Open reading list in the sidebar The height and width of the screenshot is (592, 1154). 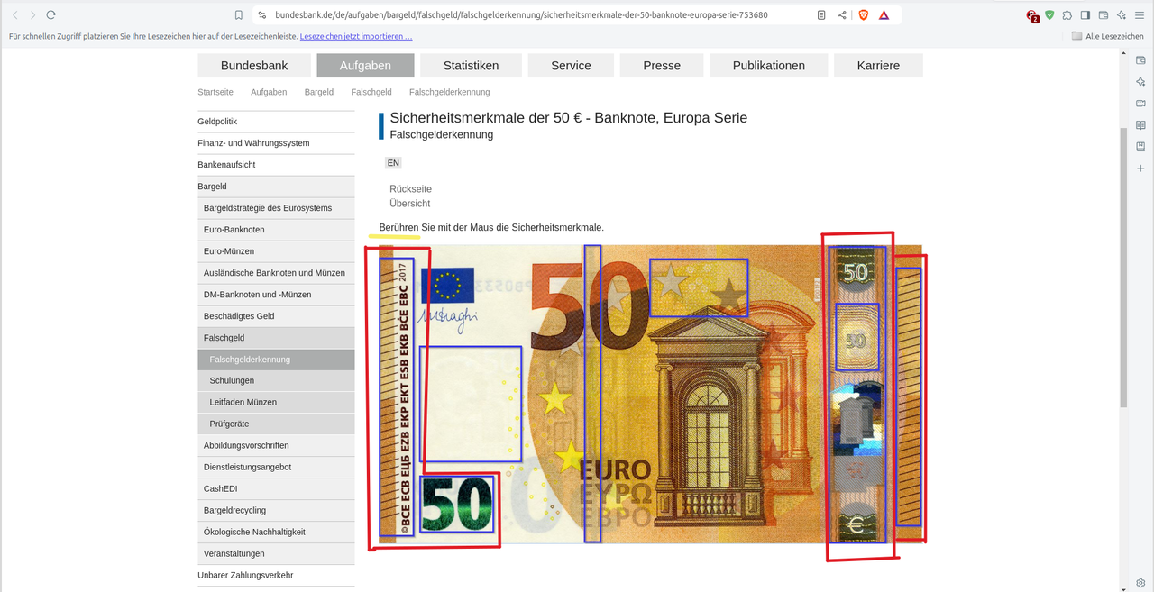click(1140, 125)
